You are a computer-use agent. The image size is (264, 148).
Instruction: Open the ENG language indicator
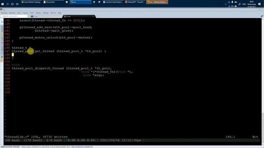pos(244,4)
